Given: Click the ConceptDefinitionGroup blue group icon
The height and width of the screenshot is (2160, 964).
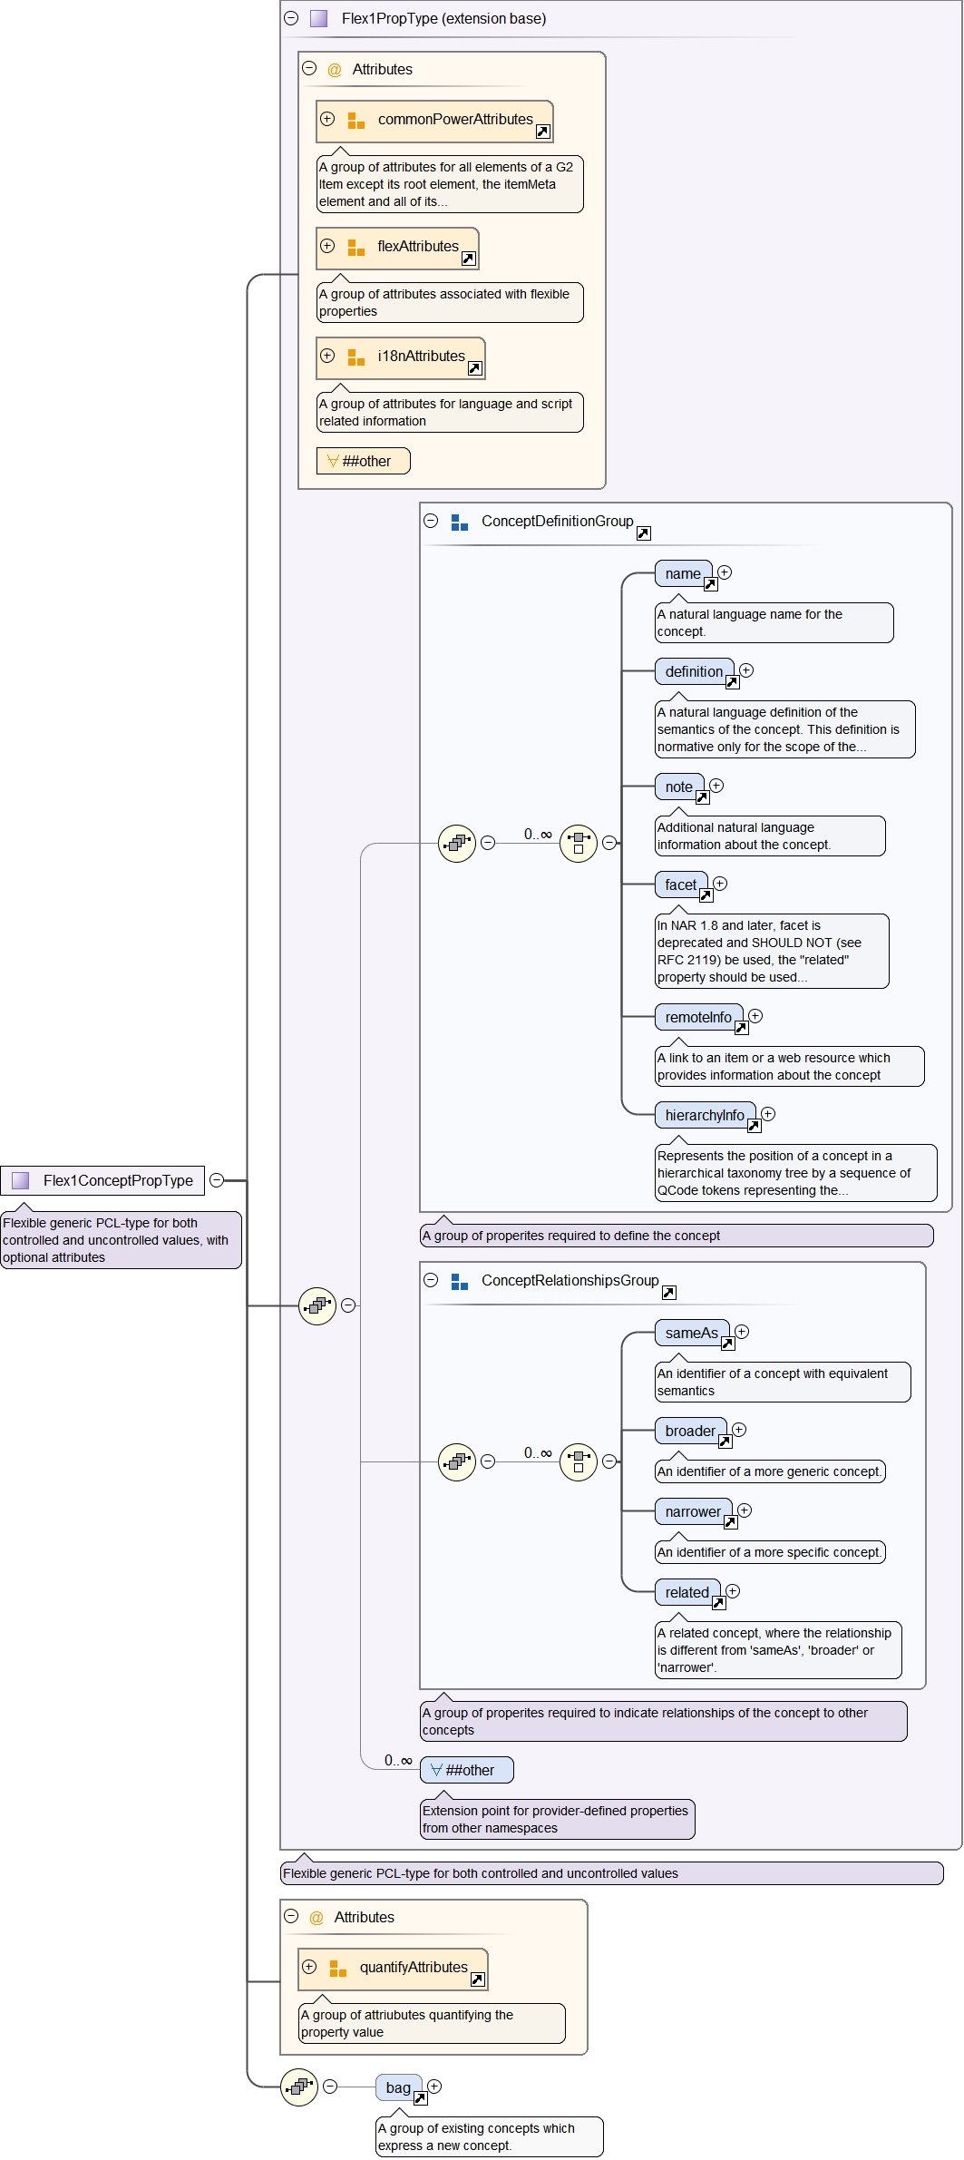Looking at the screenshot, I should point(459,523).
